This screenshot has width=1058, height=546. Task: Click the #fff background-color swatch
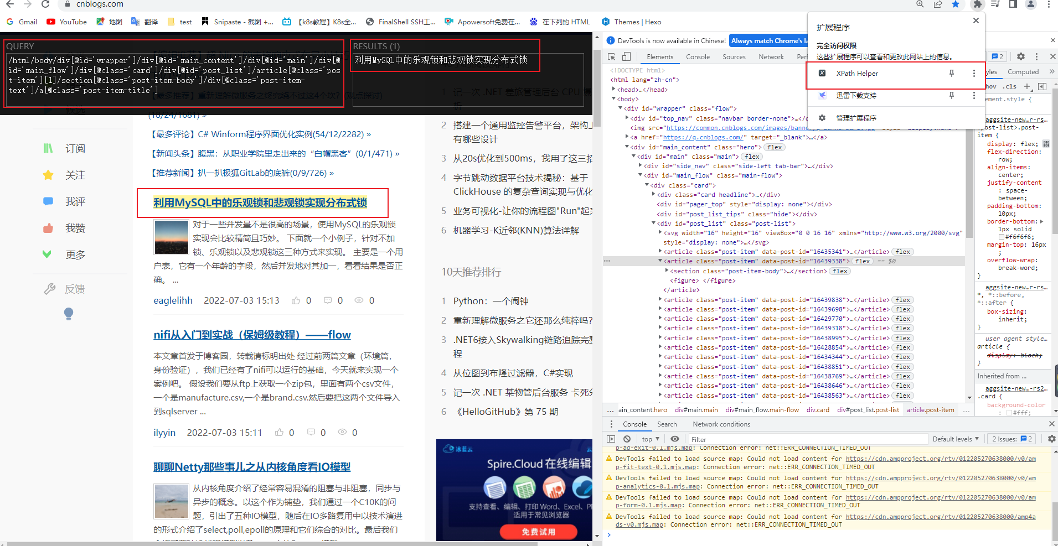pos(1009,413)
